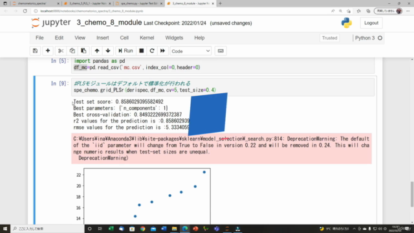Open the View menu
The width and height of the screenshot is (414, 233).
(x=80, y=38)
